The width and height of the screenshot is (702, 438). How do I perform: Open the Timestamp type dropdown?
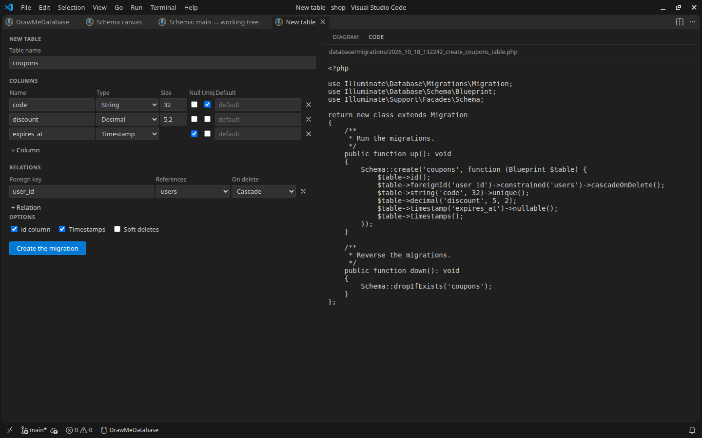(127, 134)
